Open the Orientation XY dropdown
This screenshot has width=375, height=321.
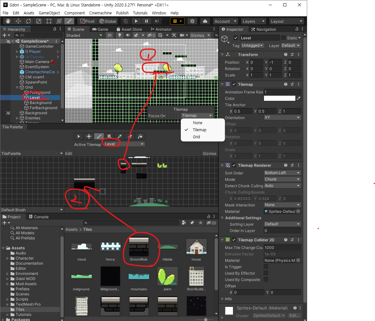pos(282,117)
